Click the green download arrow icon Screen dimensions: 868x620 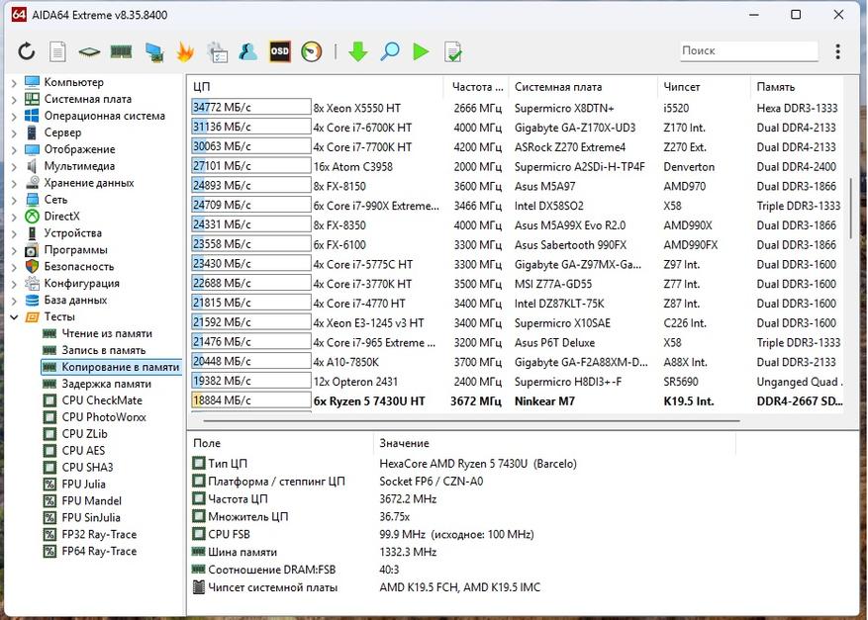click(x=358, y=51)
